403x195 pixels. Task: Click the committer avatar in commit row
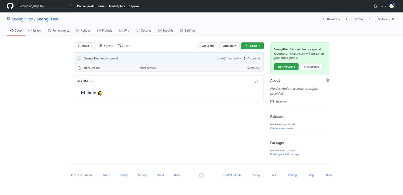click(79, 58)
